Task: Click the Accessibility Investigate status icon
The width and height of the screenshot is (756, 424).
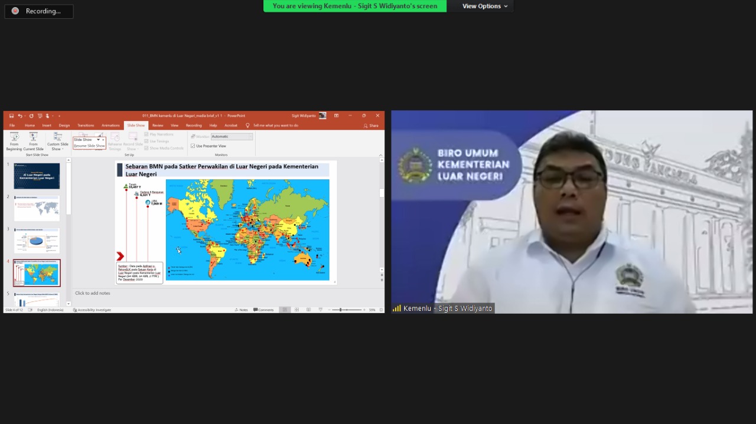Action: [92, 310]
